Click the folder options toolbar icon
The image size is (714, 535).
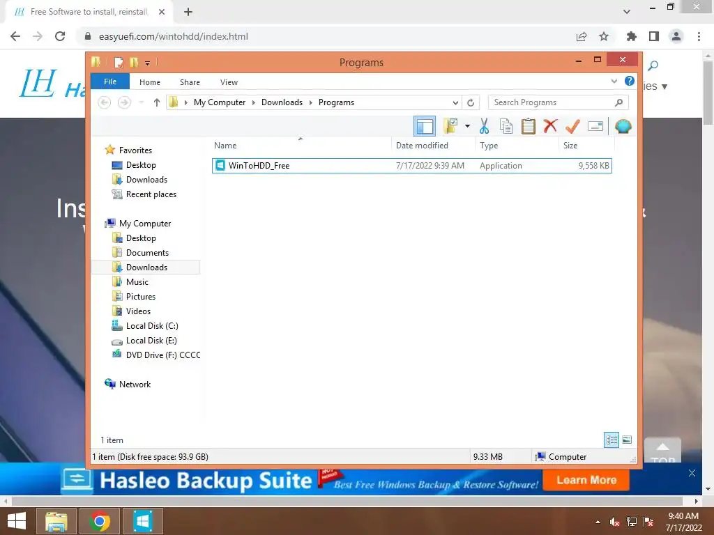point(450,126)
